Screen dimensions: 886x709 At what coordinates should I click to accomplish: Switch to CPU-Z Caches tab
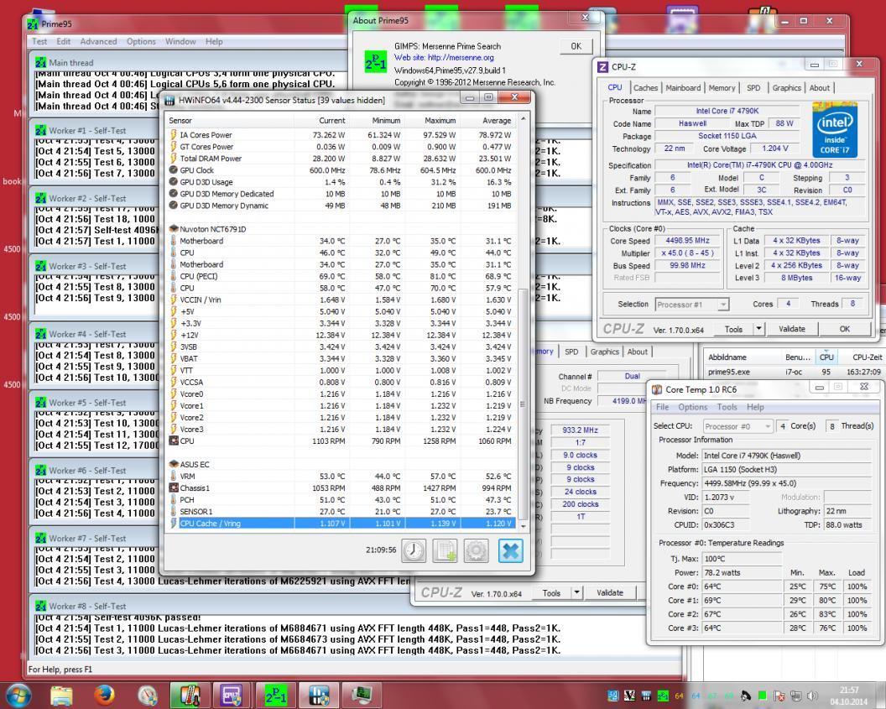(x=645, y=87)
